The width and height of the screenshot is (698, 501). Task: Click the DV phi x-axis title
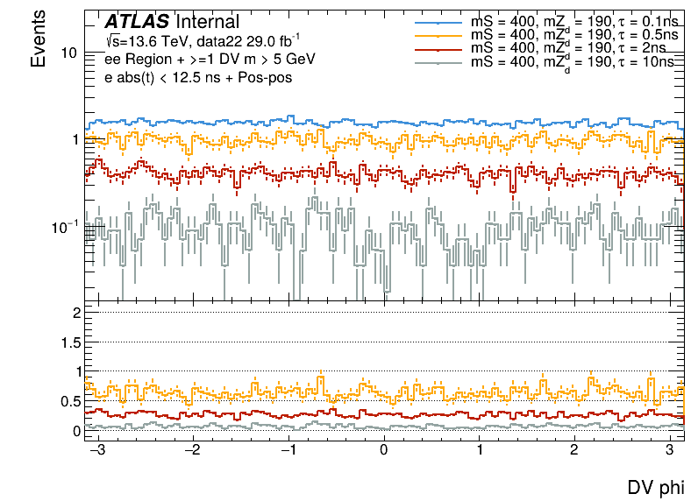pos(655,487)
